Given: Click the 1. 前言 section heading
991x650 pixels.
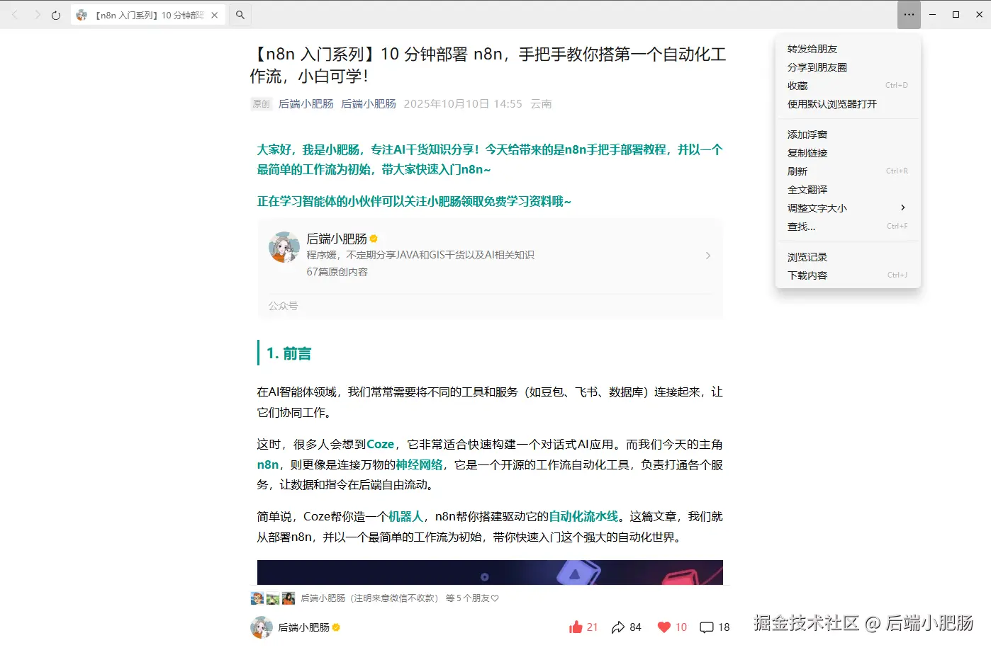Looking at the screenshot, I should pos(289,353).
